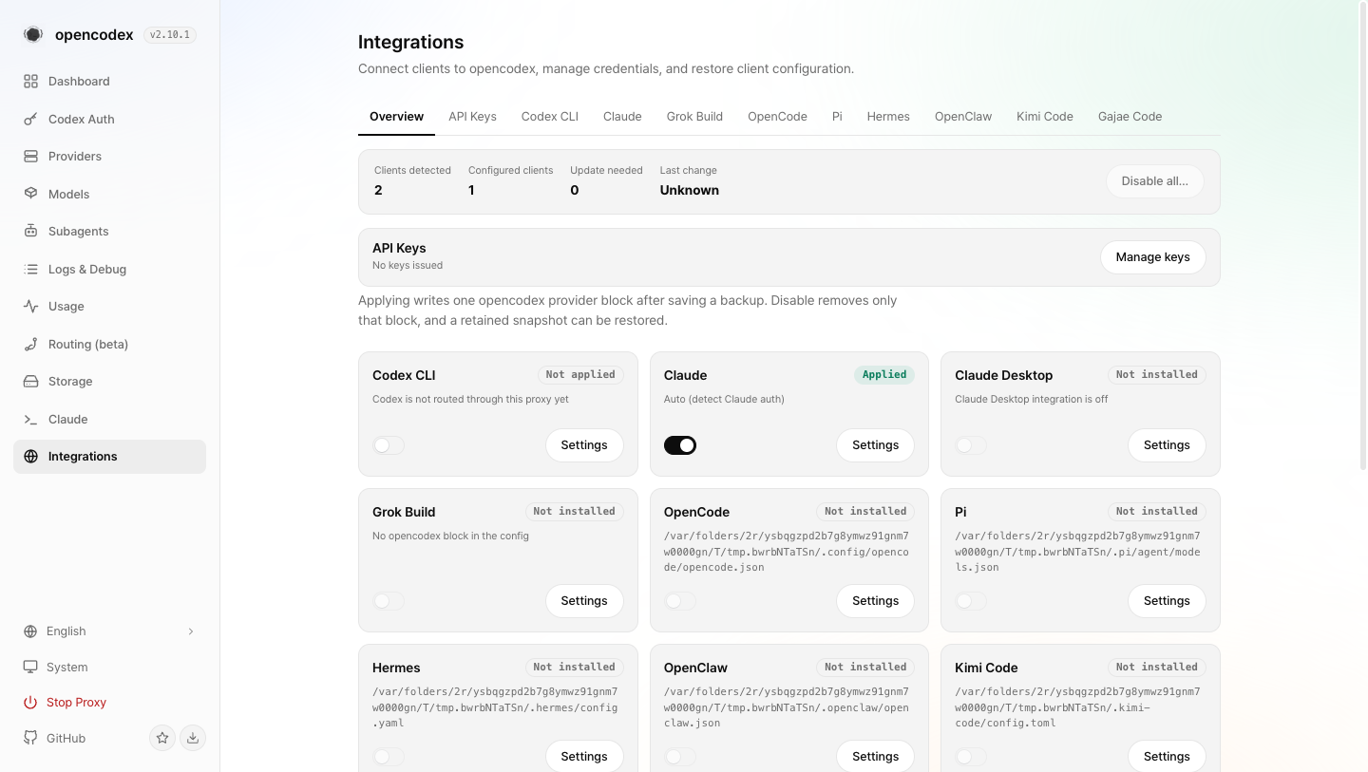Viewport: 1368px width, 772px height.
Task: Click the Manage keys button
Action: [1152, 257]
